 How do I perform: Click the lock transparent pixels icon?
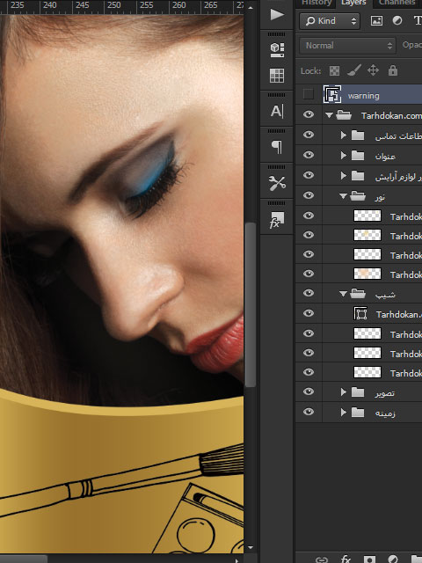pyautogui.click(x=334, y=70)
